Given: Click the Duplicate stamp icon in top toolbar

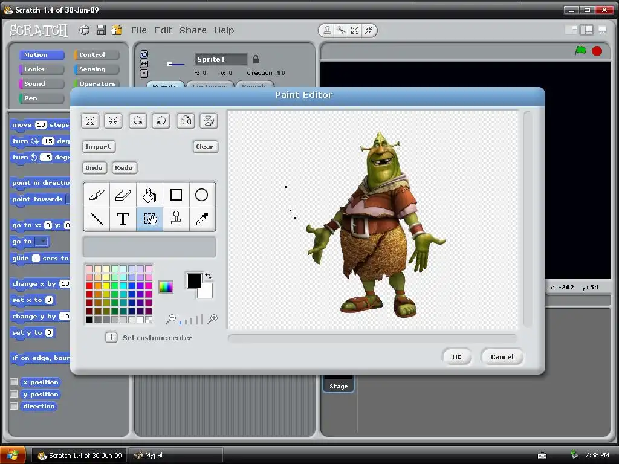Looking at the screenshot, I should 327,30.
